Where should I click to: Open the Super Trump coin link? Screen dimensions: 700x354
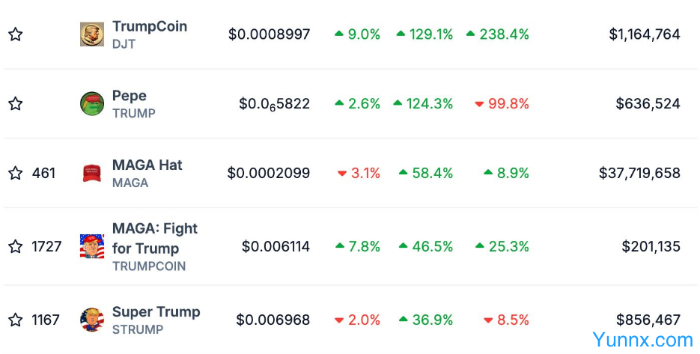coord(156,312)
